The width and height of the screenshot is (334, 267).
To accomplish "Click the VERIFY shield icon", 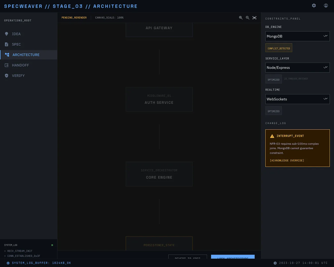I will coord(7,76).
